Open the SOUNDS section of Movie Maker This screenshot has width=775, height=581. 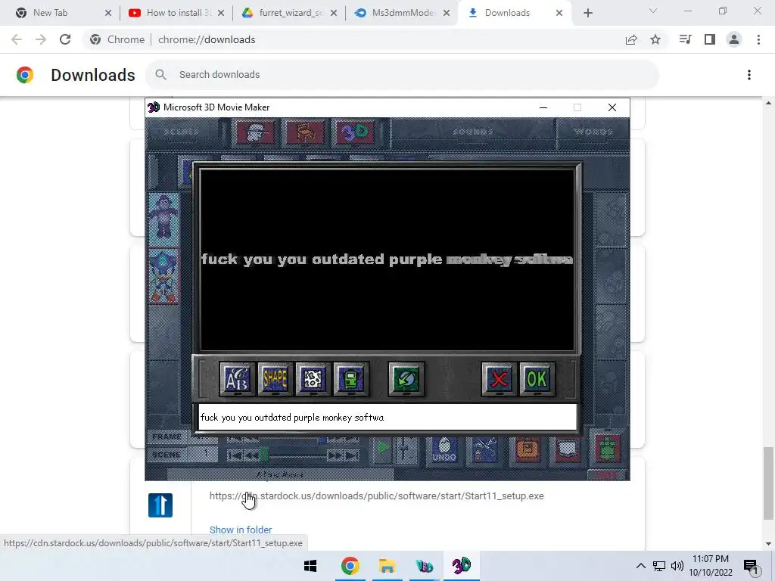[473, 132]
